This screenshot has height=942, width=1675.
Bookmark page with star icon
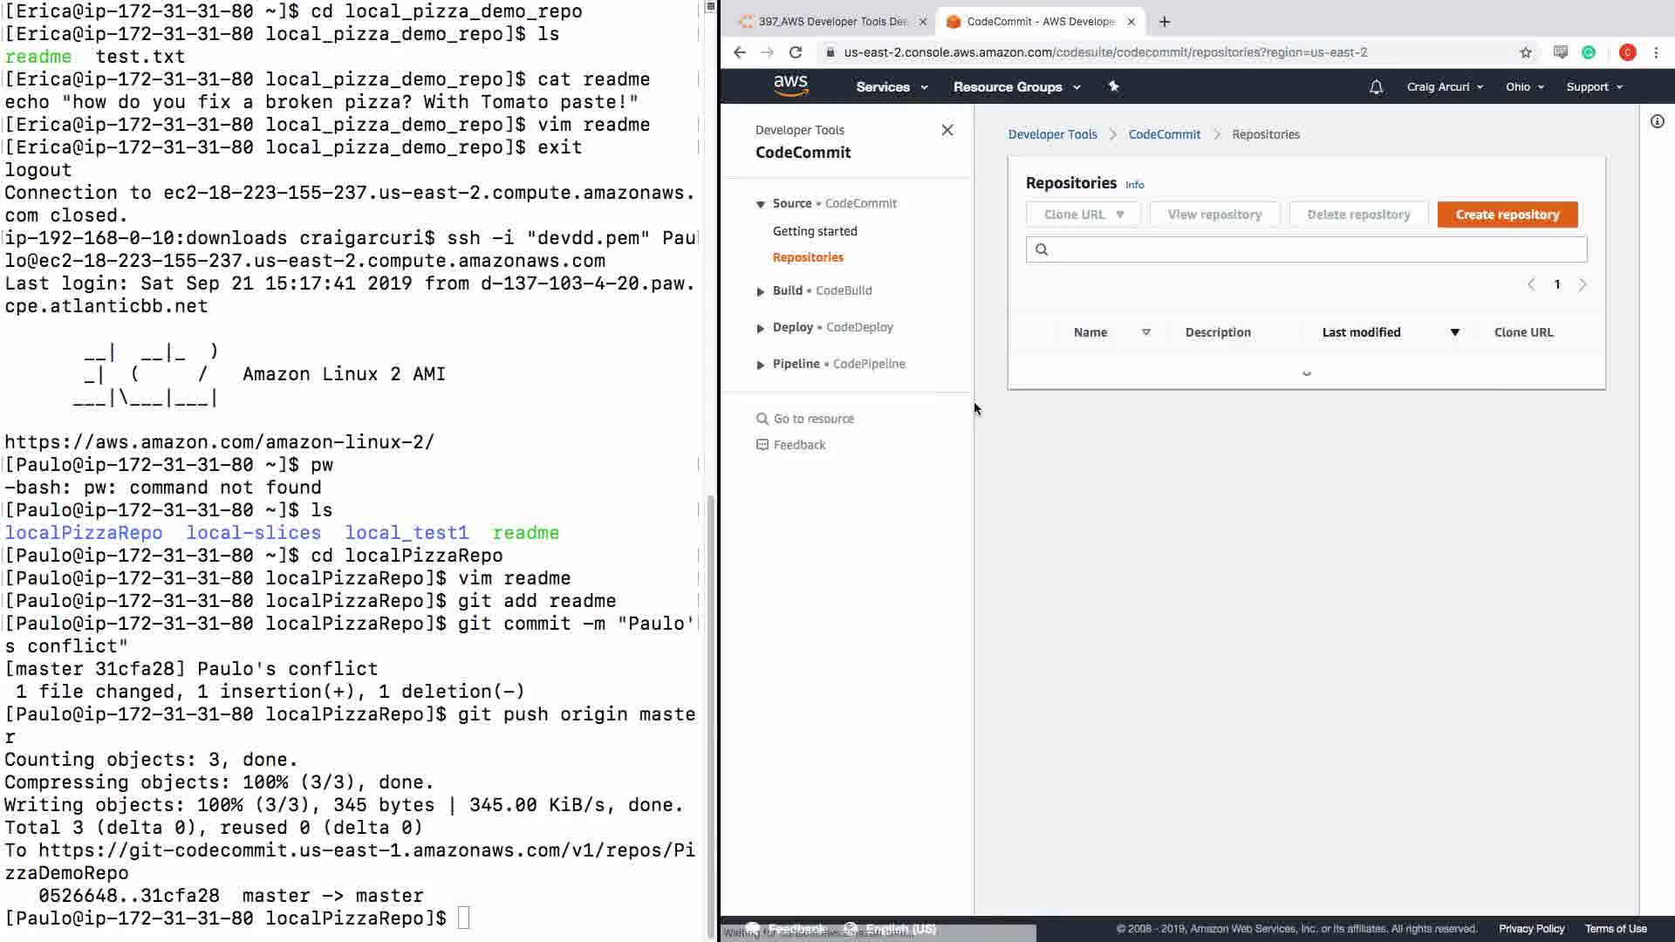point(1526,52)
